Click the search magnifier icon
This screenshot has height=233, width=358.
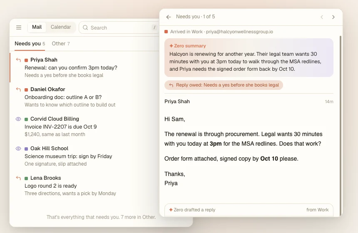(x=85, y=27)
